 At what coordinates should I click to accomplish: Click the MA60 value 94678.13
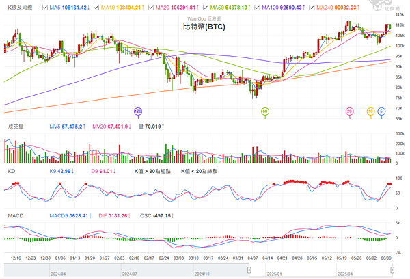236,8
